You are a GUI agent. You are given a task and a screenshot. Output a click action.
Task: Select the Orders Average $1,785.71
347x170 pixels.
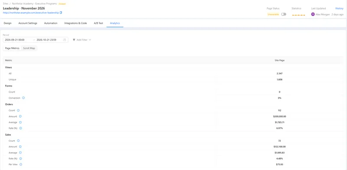click(279, 122)
